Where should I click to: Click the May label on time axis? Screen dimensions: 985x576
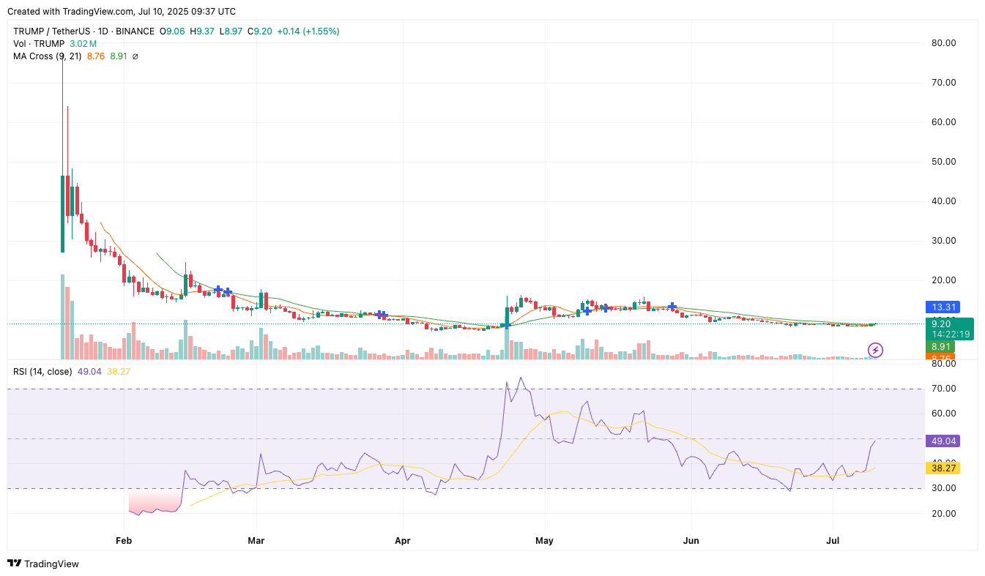coord(544,542)
